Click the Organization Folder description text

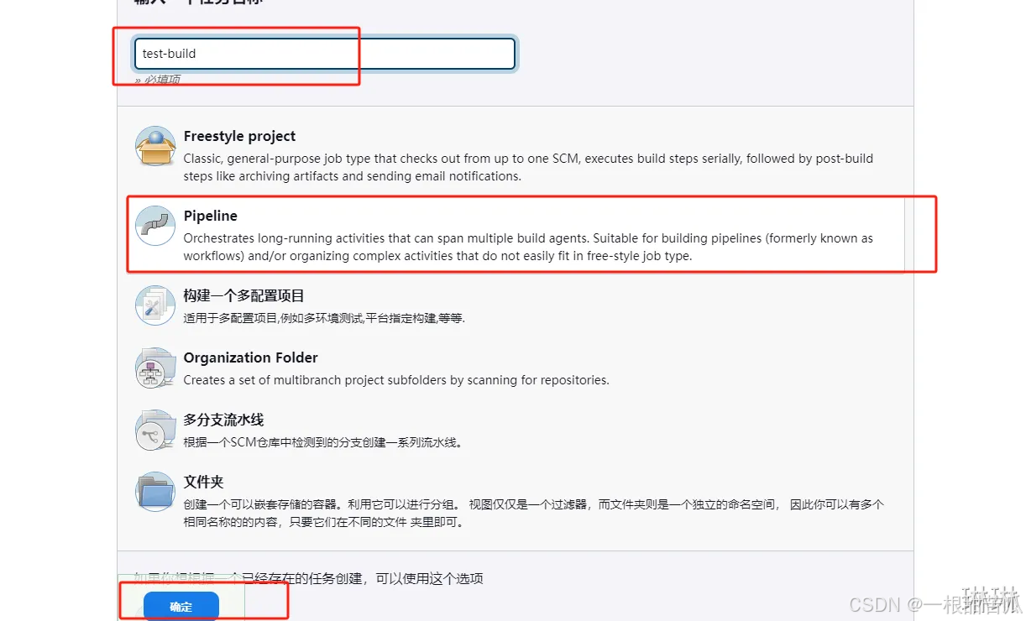coord(396,380)
